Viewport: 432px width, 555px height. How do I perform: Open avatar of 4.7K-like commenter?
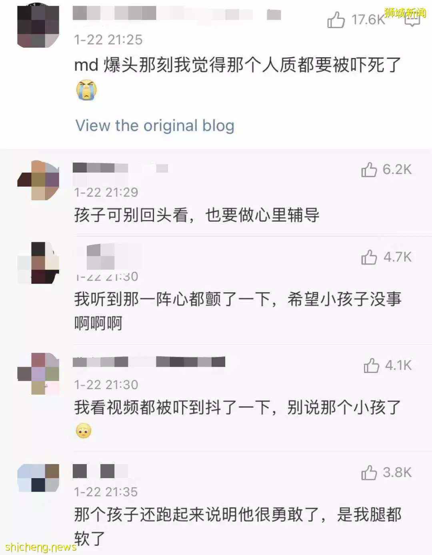(38, 263)
